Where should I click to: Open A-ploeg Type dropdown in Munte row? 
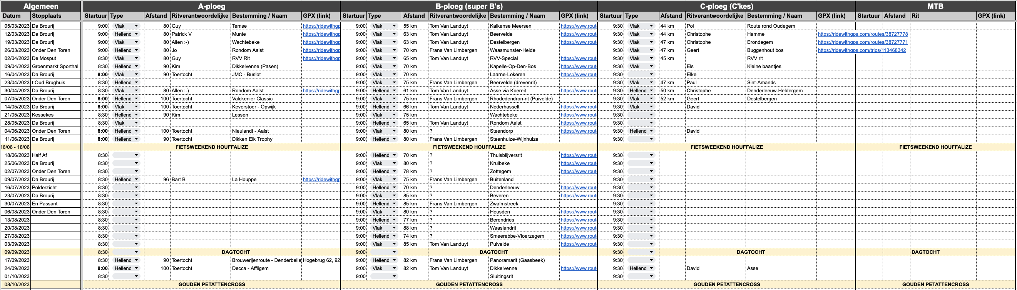pyautogui.click(x=126, y=34)
